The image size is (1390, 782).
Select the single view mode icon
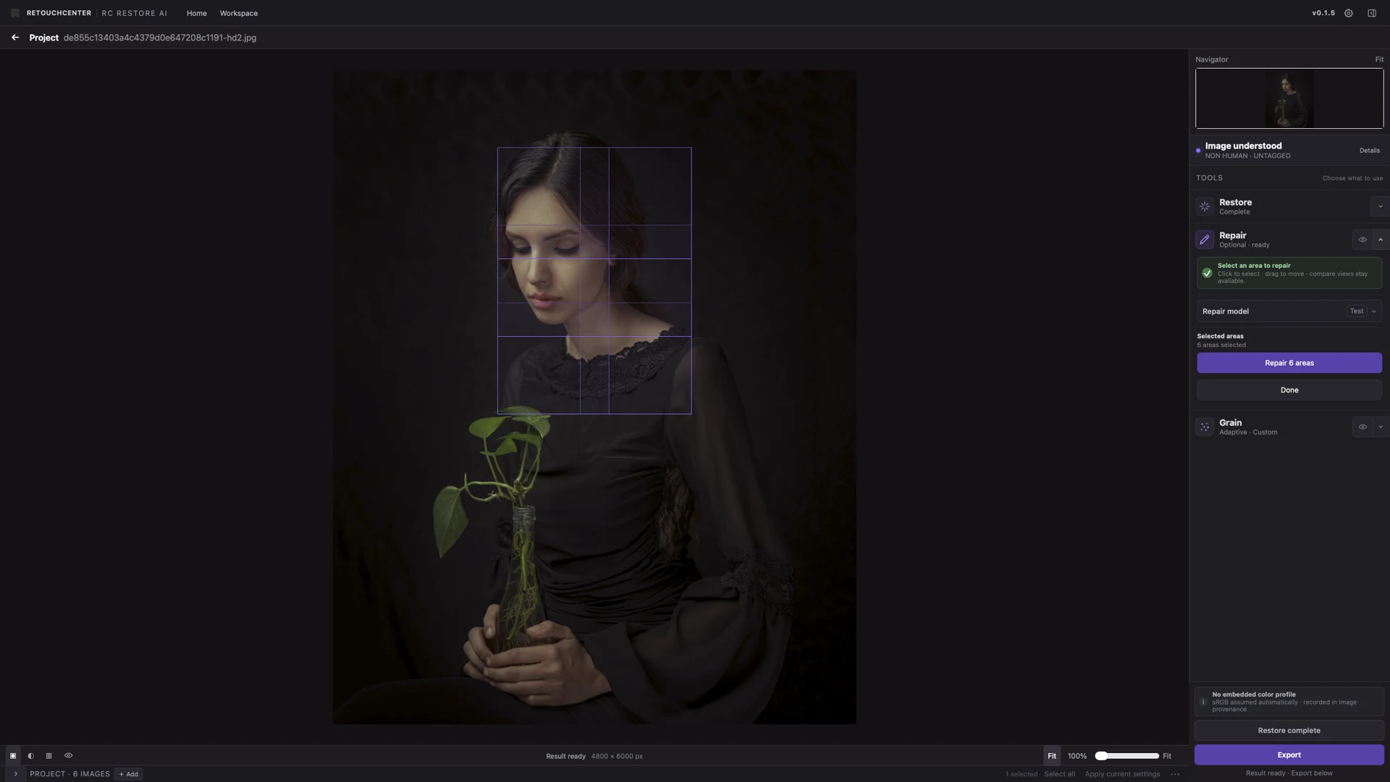point(13,756)
